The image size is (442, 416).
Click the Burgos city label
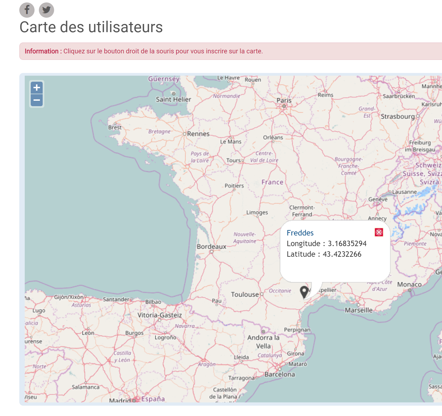134,333
